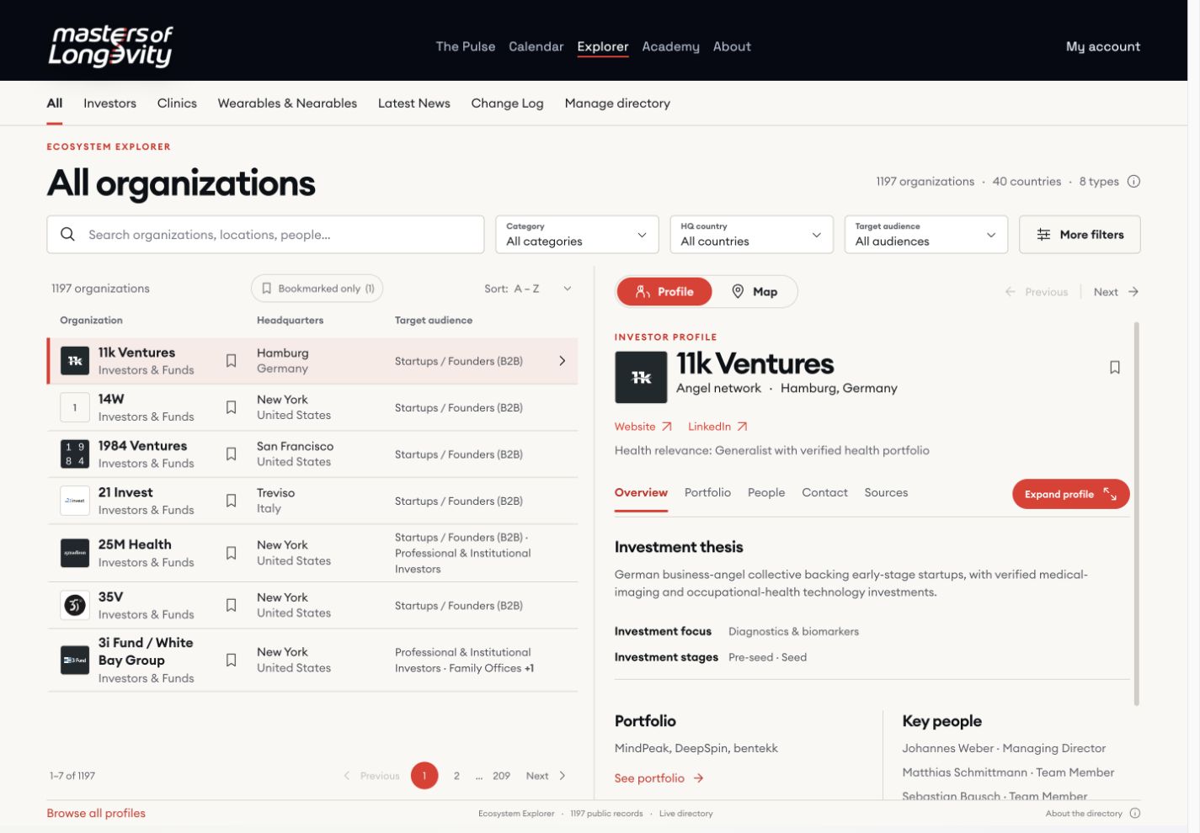The height and width of the screenshot is (833, 1200).
Task: Bookmark the 35V organization
Action: 231,605
